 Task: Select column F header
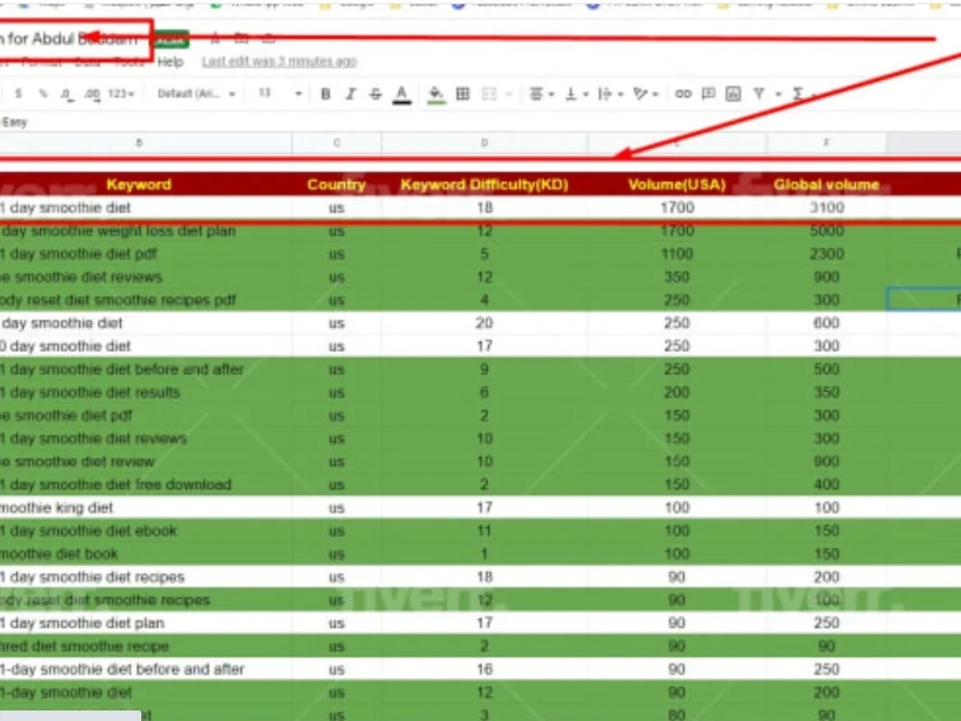(826, 143)
